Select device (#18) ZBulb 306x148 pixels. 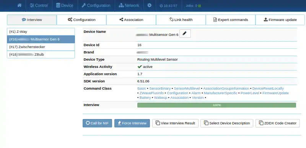click(x=41, y=54)
